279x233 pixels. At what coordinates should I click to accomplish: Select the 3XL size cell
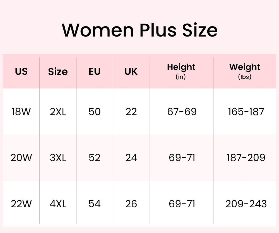58,158
